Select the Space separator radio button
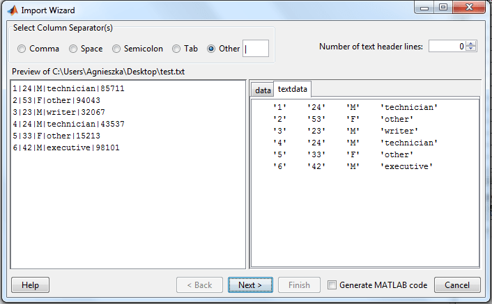 tap(73, 49)
